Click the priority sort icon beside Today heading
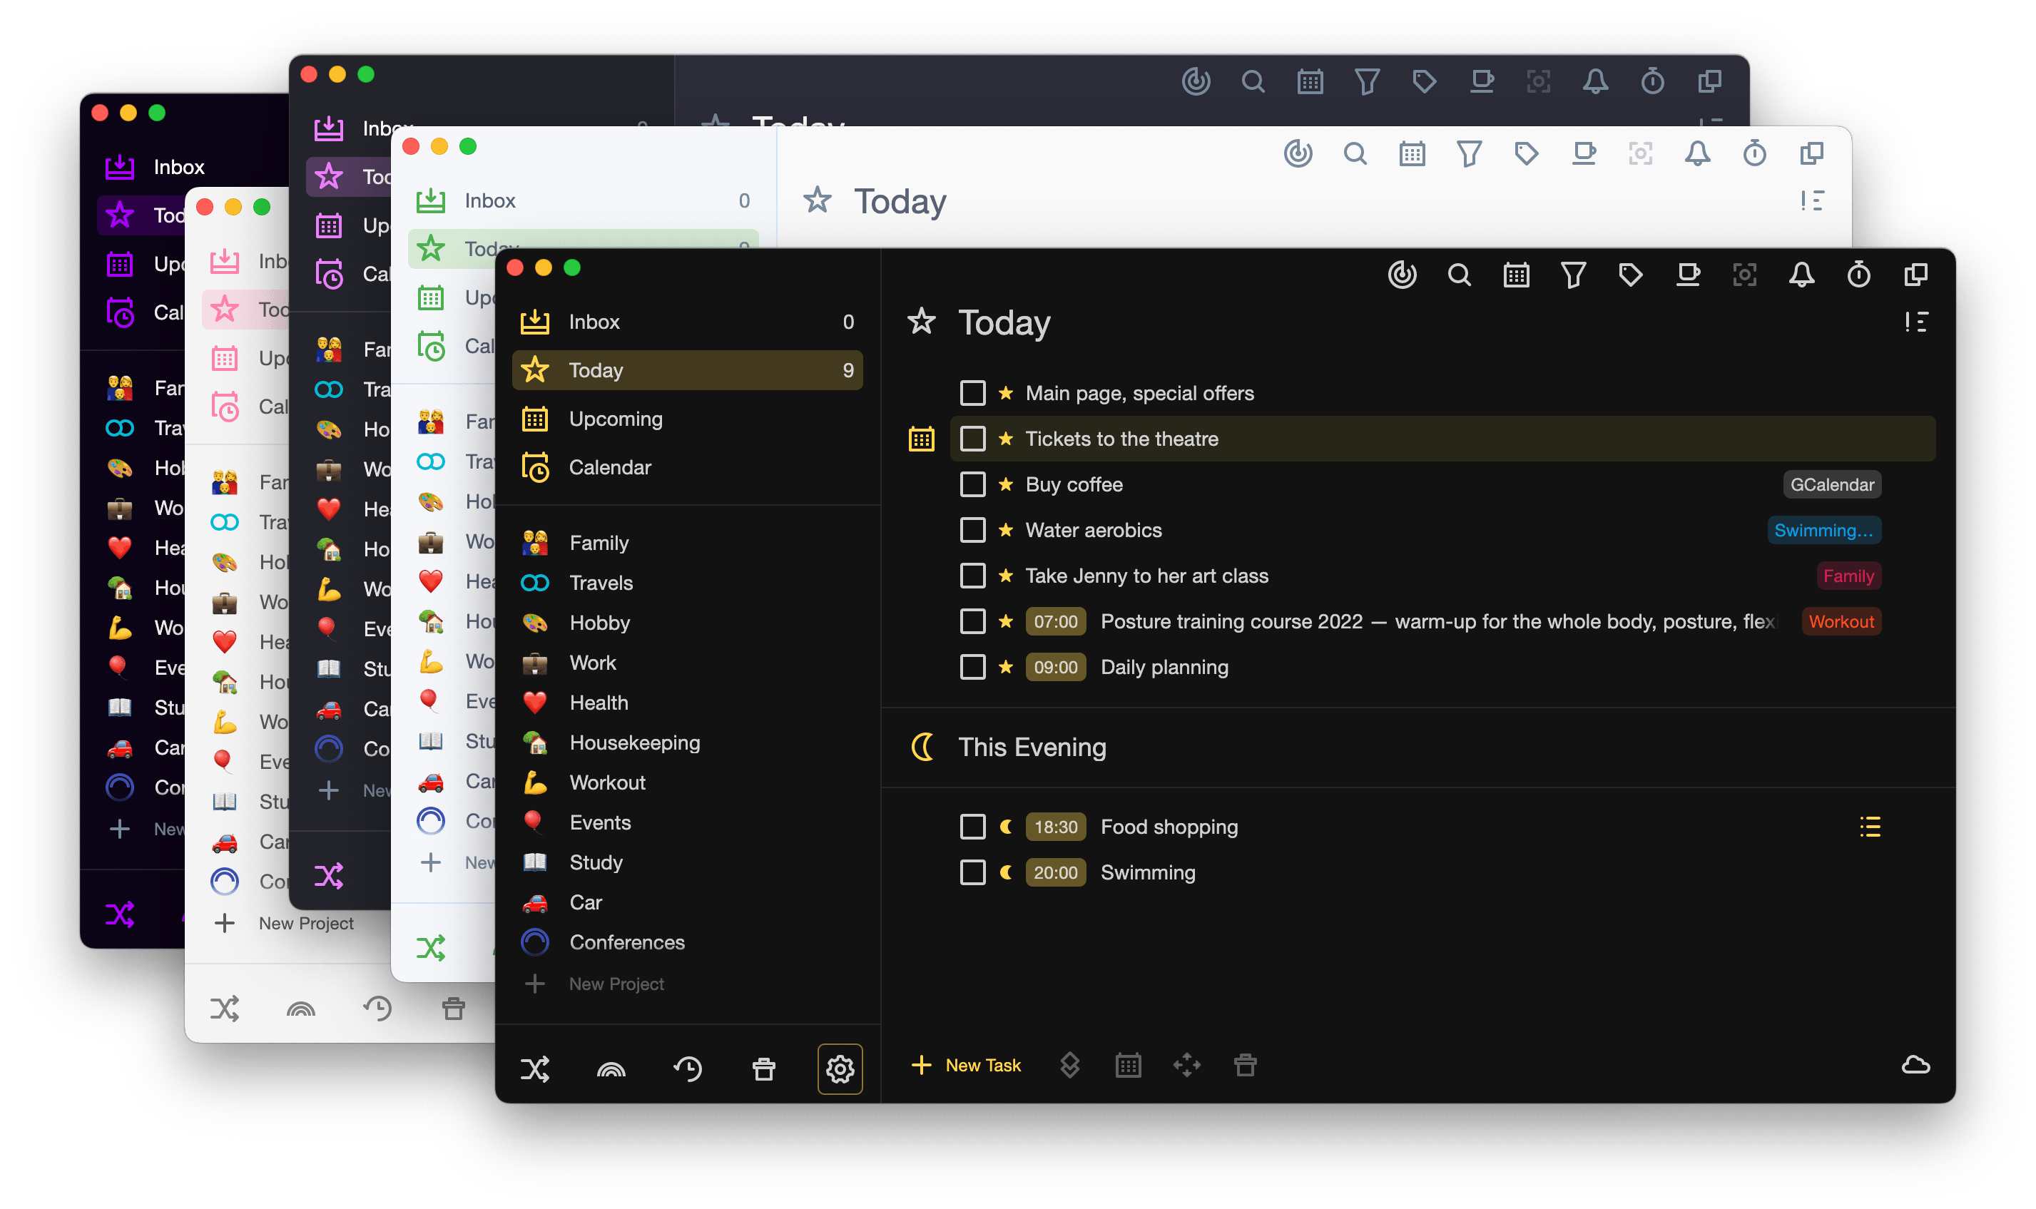 pyautogui.click(x=1915, y=322)
